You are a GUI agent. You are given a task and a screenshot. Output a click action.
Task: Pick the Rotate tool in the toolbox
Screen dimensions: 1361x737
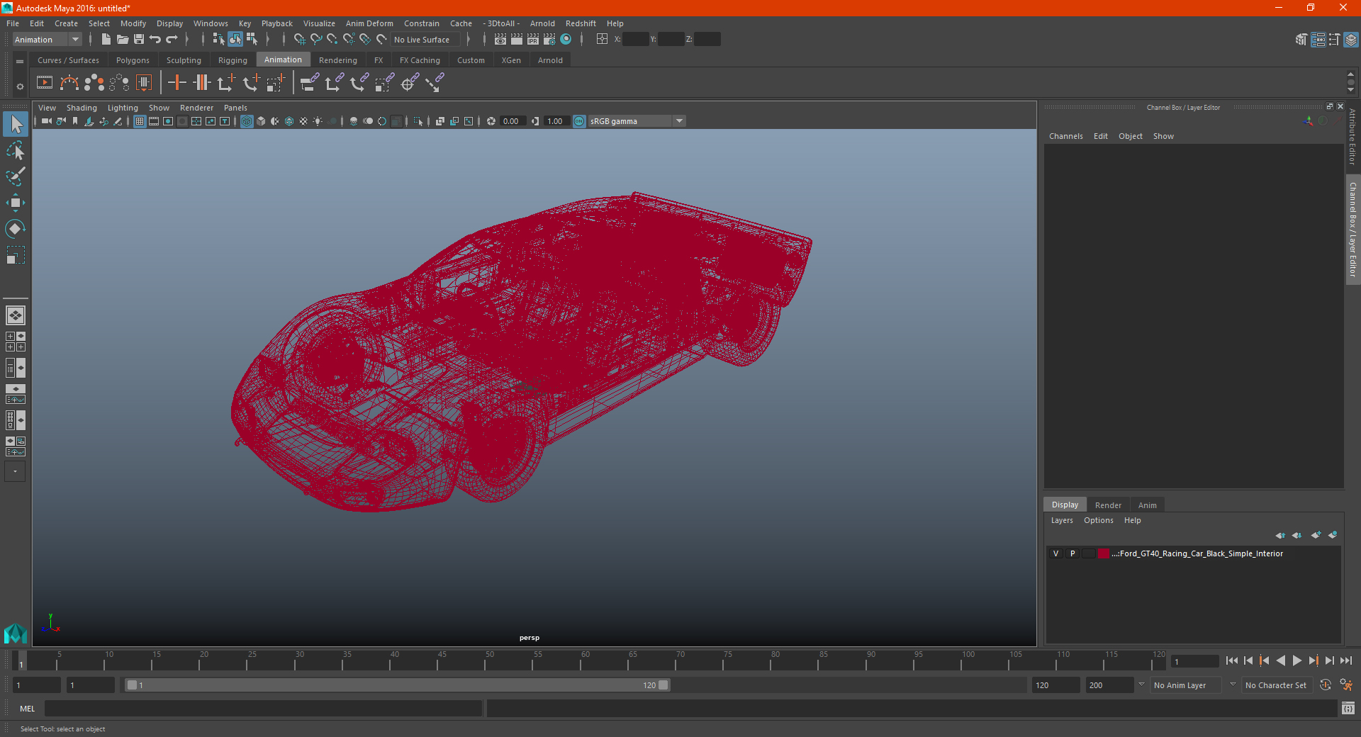pyautogui.click(x=16, y=228)
